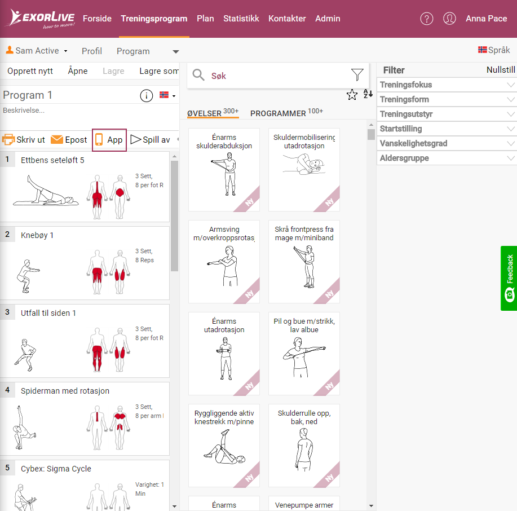Click Åpne to open a program
This screenshot has width=517, height=511.
click(x=77, y=71)
